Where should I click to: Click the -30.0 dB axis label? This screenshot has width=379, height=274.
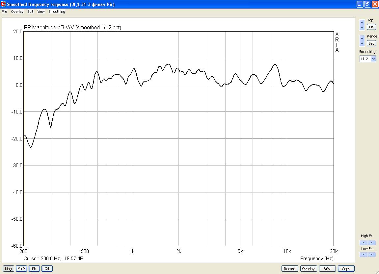[17, 165]
